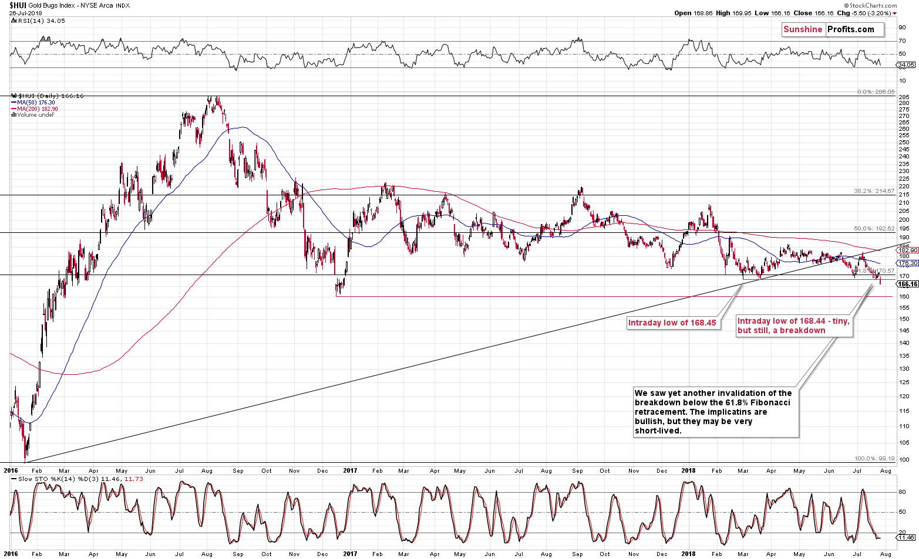Image resolution: width=919 pixels, height=559 pixels.
Task: Click the 'Intraday low of 168.44 - tiny' annotation box
Action: click(x=793, y=326)
